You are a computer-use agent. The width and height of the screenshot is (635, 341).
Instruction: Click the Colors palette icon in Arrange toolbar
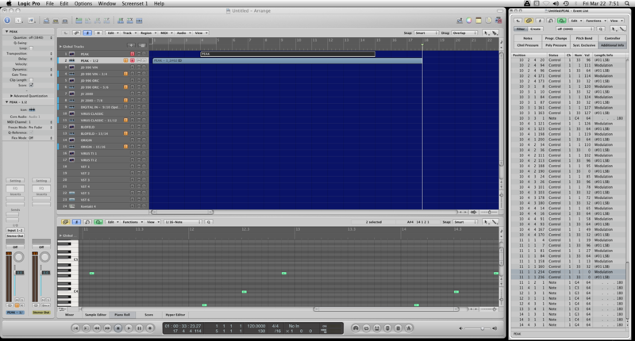click(x=468, y=21)
